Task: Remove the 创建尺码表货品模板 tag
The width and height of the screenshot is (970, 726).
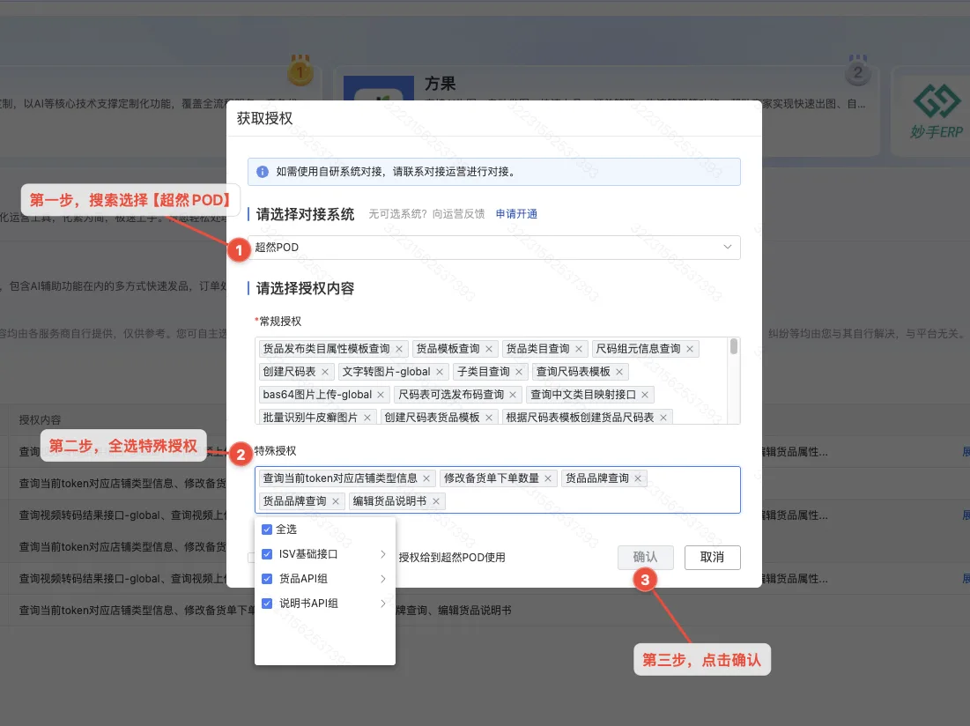Action: click(489, 418)
